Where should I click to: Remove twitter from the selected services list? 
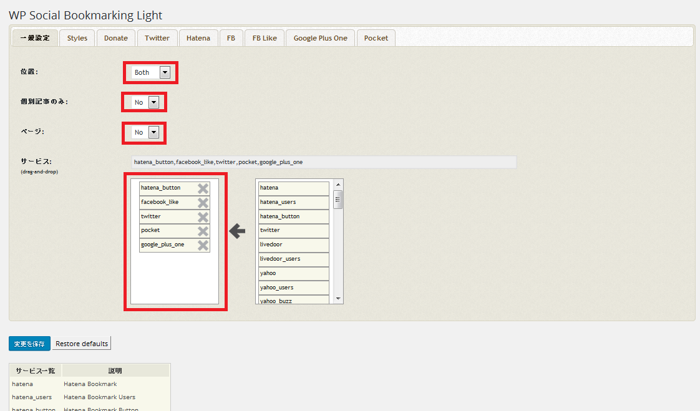[x=203, y=217]
